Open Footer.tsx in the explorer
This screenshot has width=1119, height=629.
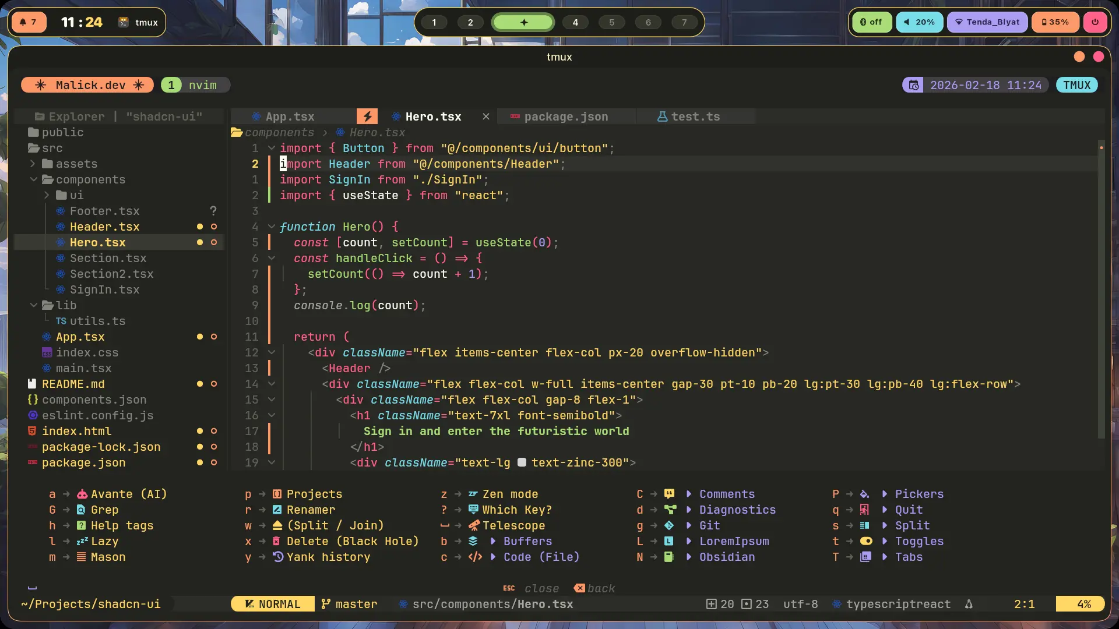click(104, 211)
